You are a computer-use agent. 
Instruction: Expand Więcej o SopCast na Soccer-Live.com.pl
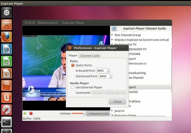pyautogui.click(x=112, y=40)
